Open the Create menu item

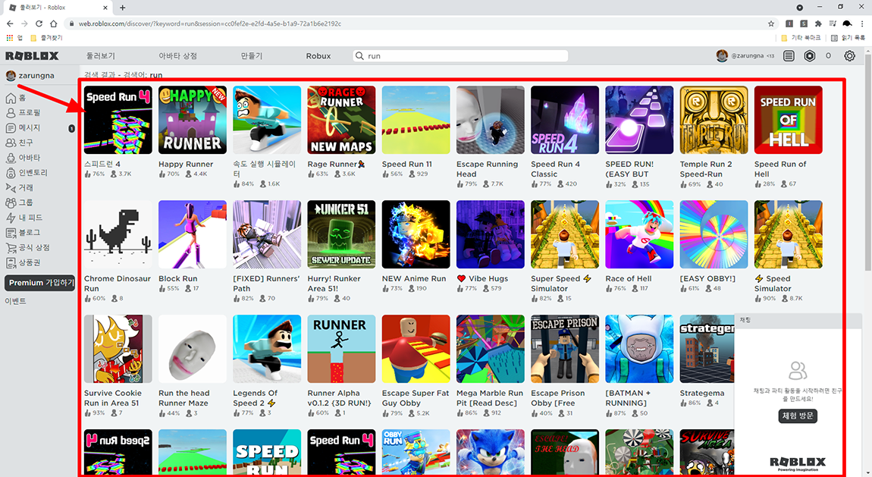252,55
